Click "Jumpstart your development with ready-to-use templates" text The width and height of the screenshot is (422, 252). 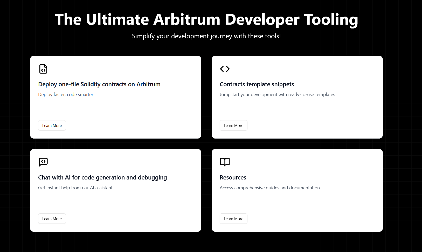277,95
